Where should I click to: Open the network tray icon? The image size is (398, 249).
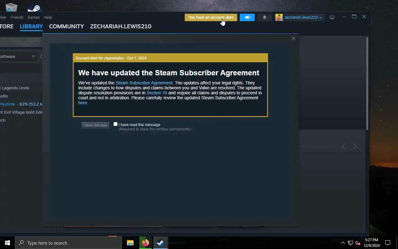350,243
